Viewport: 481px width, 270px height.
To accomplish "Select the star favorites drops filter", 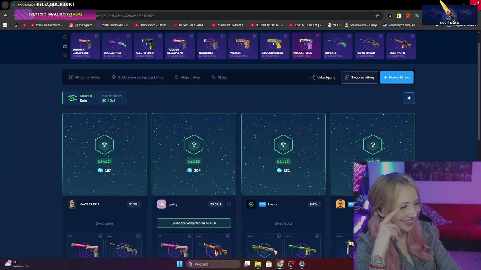I will (x=65, y=55).
